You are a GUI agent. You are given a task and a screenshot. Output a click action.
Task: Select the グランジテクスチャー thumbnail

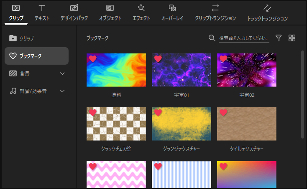click(182, 124)
